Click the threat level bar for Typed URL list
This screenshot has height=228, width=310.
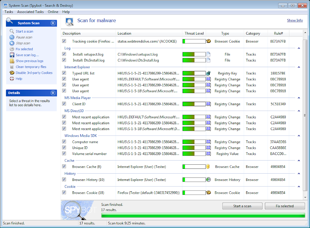pos(194,73)
